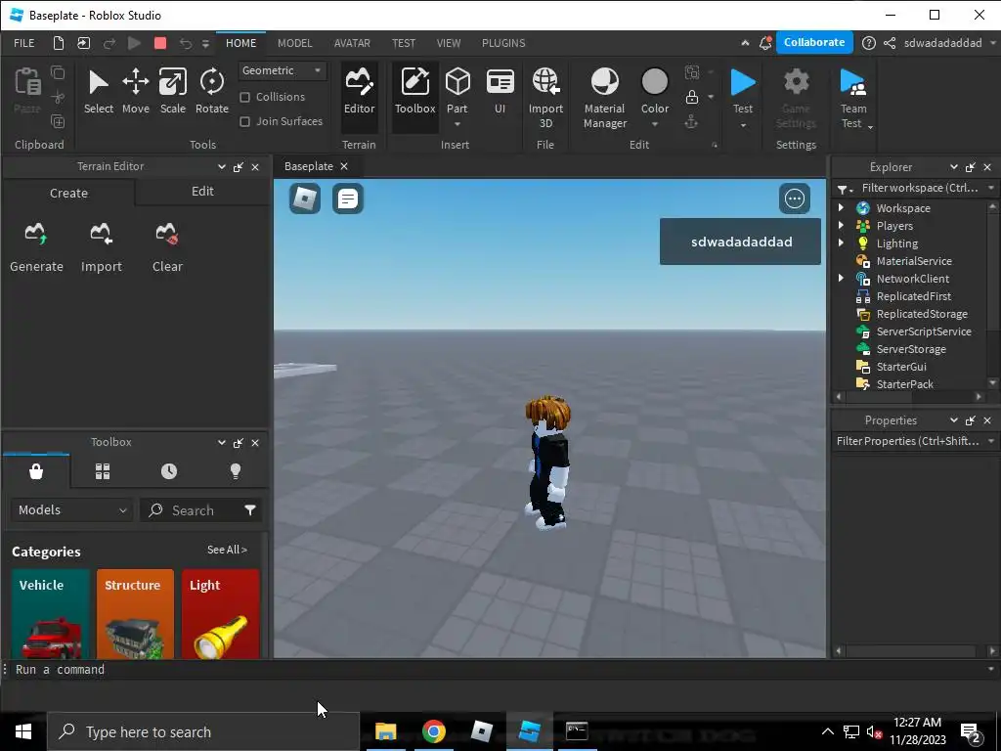The height and width of the screenshot is (751, 1001).
Task: Open Toolbox Creations lightbulb tab
Action: [x=236, y=471]
